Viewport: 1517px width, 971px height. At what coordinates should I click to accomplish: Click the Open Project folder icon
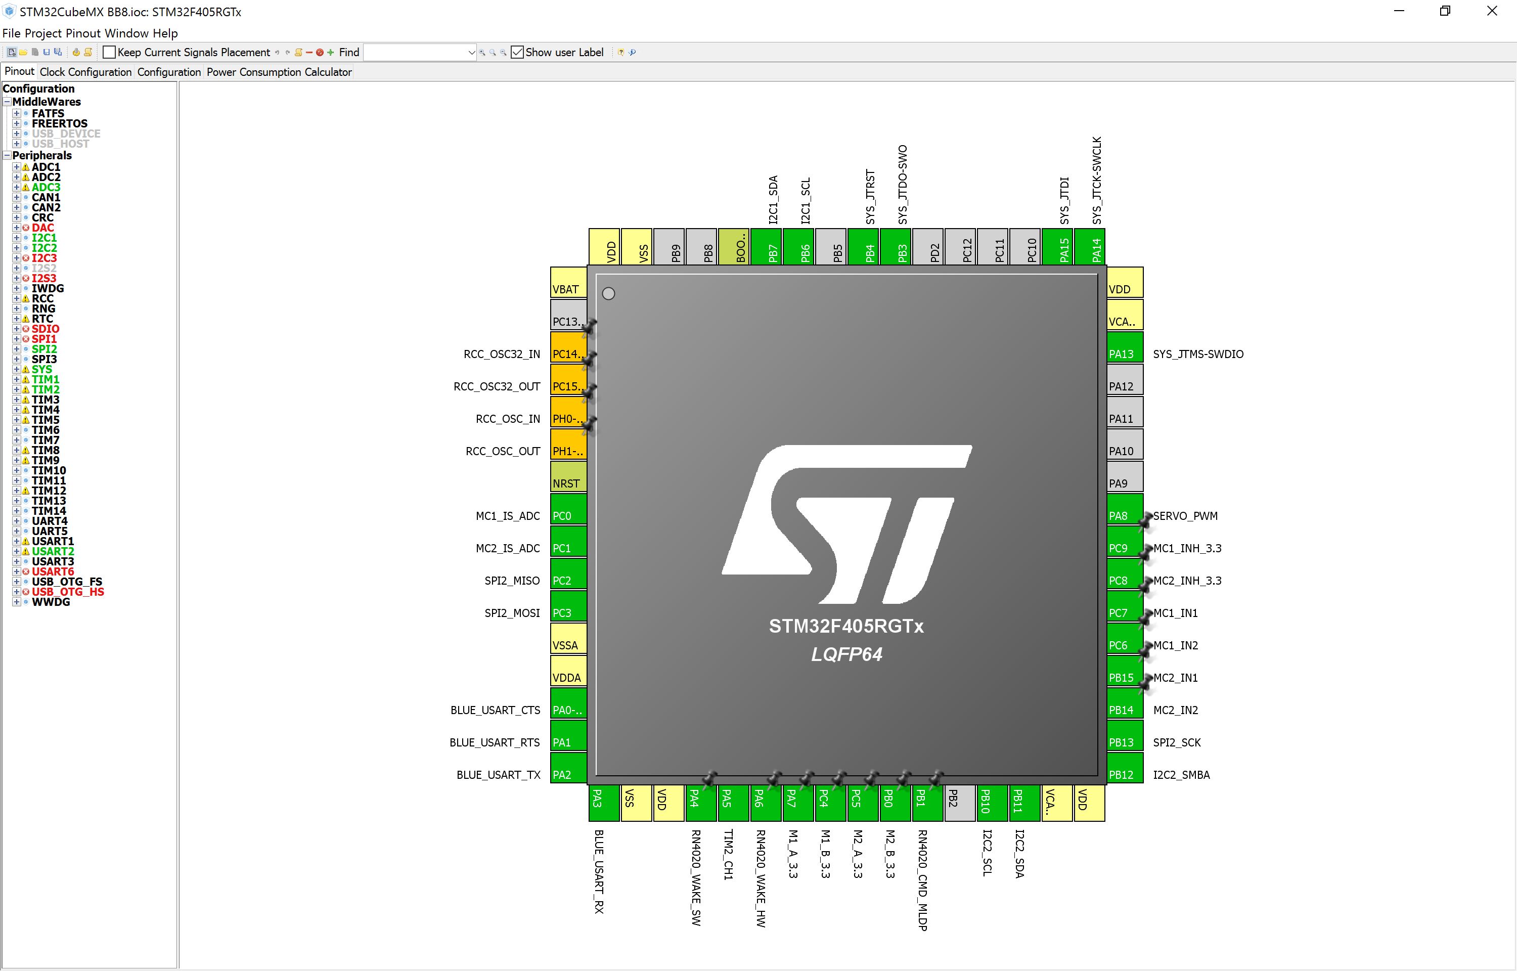pyautogui.click(x=23, y=52)
